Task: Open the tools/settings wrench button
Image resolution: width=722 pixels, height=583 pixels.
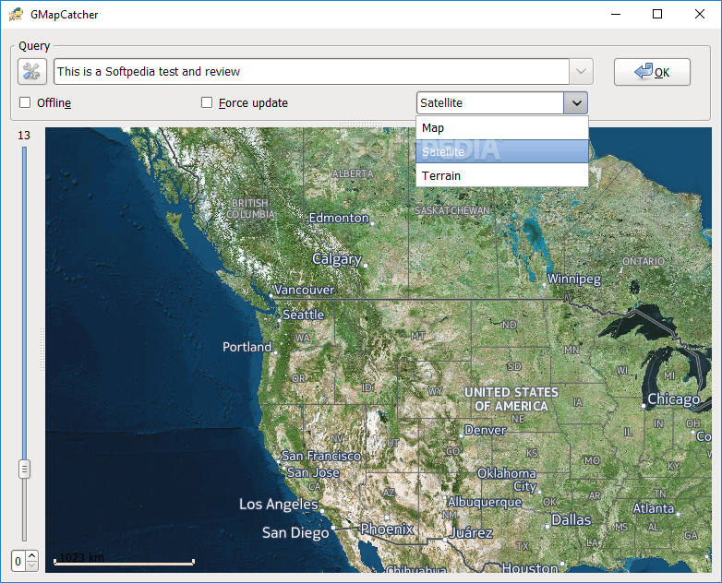Action: click(32, 72)
